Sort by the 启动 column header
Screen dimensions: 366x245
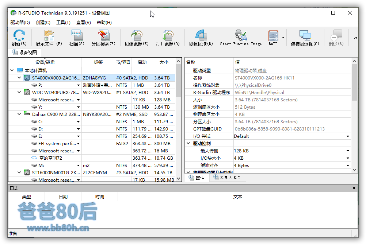[142, 62]
